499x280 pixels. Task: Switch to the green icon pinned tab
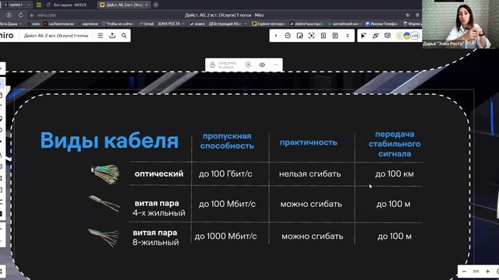(38, 5)
